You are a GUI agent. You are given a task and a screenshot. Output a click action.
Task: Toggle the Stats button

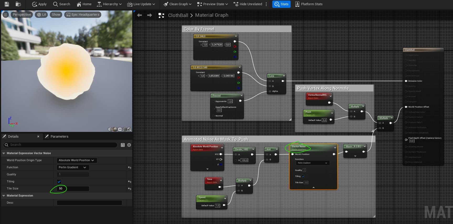(x=281, y=4)
